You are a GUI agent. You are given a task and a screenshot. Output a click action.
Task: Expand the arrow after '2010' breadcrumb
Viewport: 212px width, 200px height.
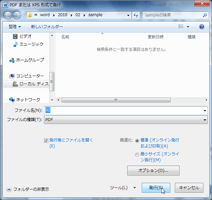coord(72,15)
